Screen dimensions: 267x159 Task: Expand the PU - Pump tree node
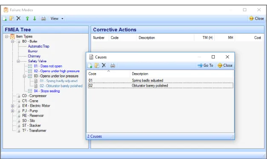tap(12, 111)
